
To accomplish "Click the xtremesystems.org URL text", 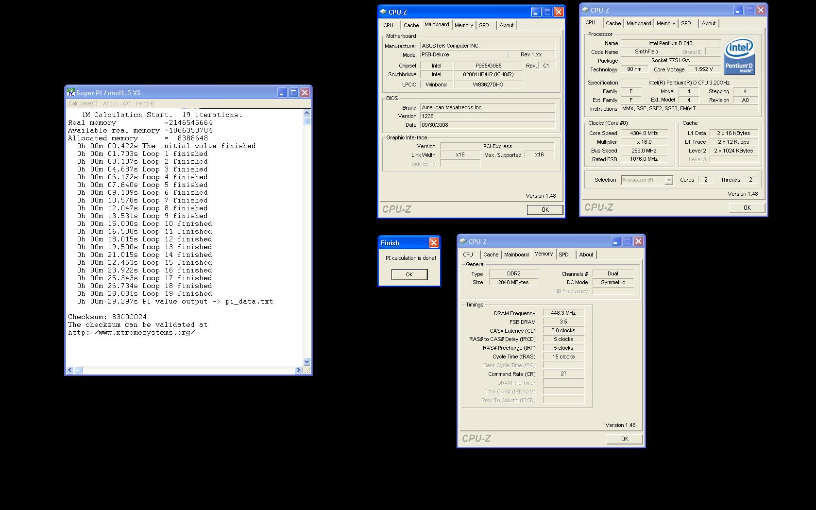I will pyautogui.click(x=132, y=332).
